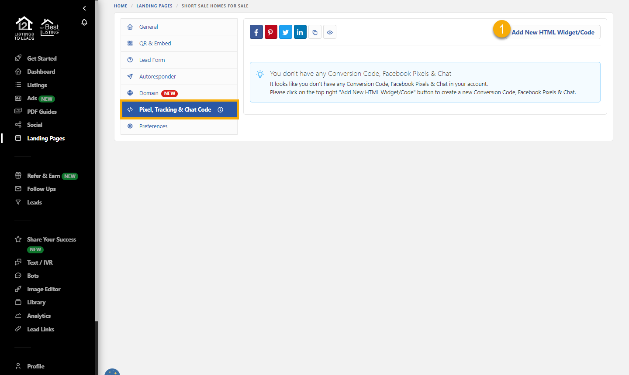Viewport: 629px width, 375px height.
Task: Open the Preferences tab
Action: (153, 126)
